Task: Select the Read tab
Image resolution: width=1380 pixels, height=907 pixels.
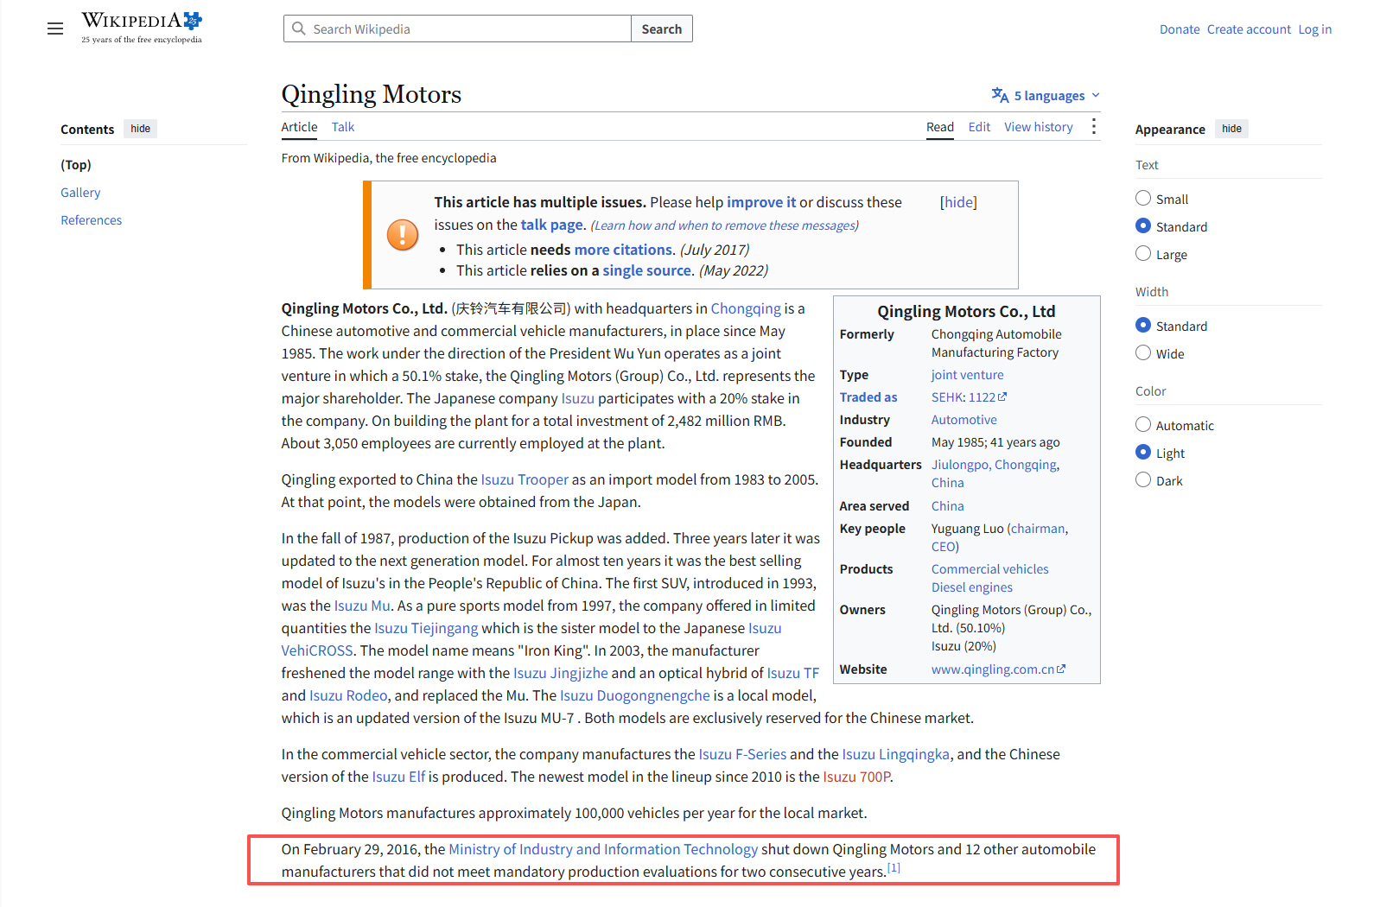Action: click(x=940, y=127)
